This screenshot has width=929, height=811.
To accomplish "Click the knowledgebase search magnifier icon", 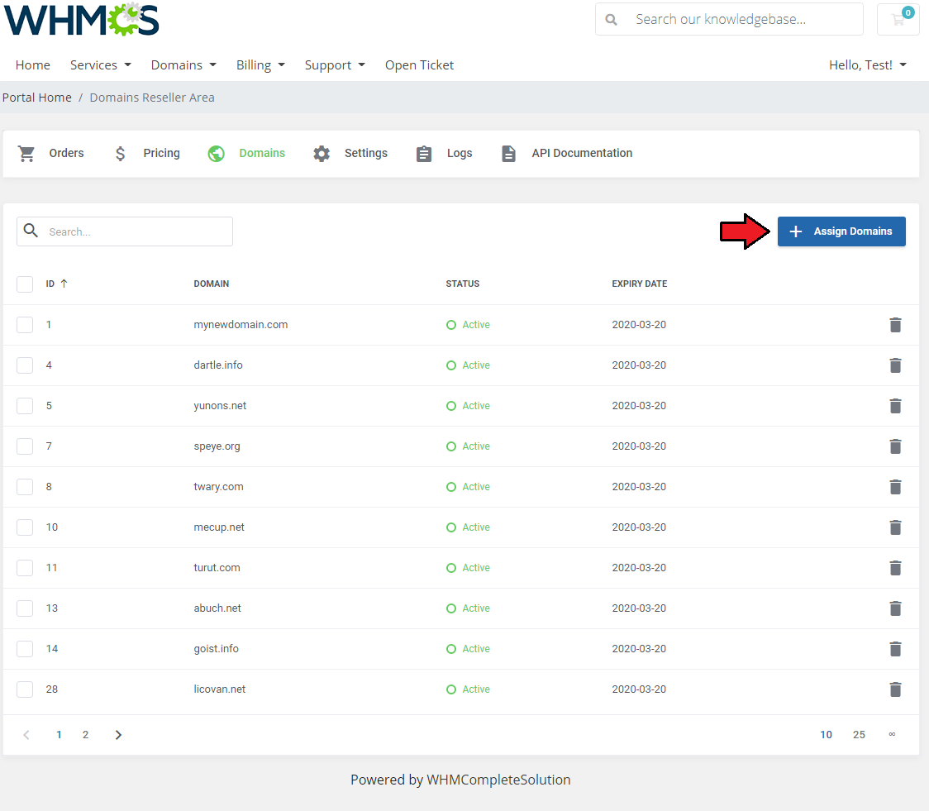I will (611, 20).
